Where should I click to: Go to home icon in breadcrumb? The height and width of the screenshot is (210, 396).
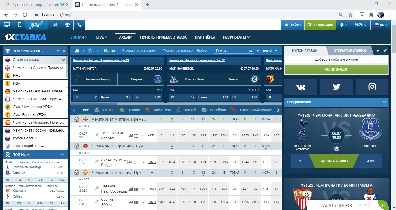tap(77, 51)
